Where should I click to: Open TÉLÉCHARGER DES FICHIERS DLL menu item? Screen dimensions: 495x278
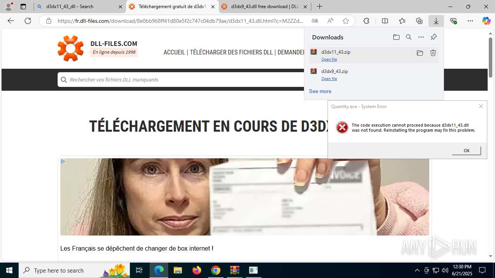pyautogui.click(x=231, y=52)
